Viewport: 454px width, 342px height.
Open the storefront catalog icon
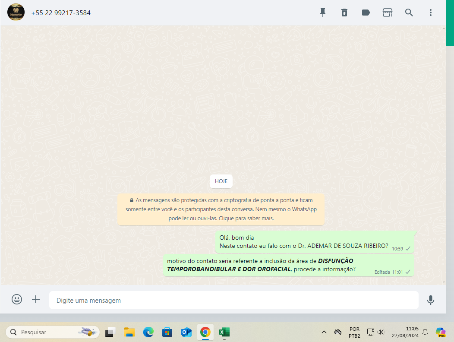pos(388,13)
